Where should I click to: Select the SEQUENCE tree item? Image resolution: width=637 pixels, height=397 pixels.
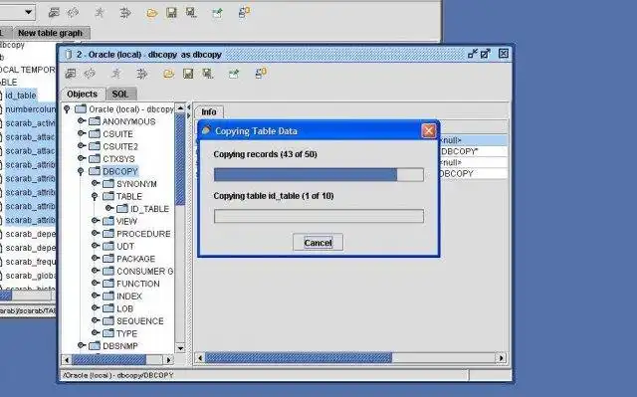tap(140, 321)
